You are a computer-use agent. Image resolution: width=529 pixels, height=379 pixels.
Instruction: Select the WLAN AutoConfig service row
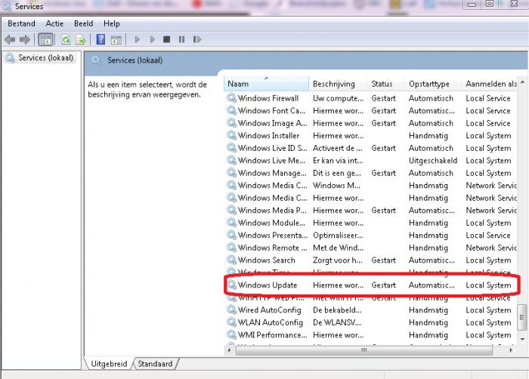pos(371,322)
